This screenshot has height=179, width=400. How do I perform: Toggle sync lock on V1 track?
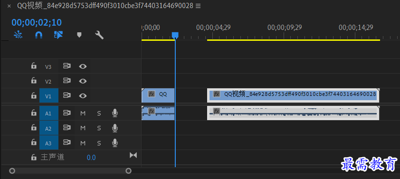click(67, 96)
